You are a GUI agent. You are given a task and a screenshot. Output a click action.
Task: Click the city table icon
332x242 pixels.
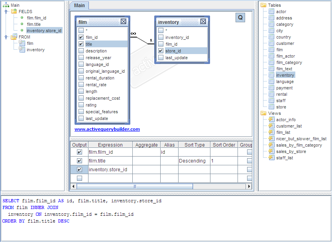271,31
